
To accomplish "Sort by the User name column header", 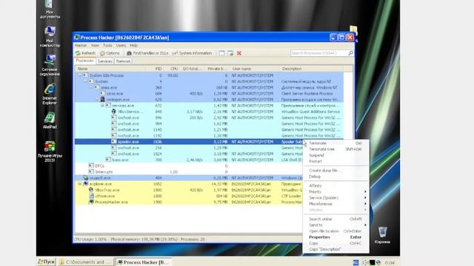I will click(x=255, y=69).
